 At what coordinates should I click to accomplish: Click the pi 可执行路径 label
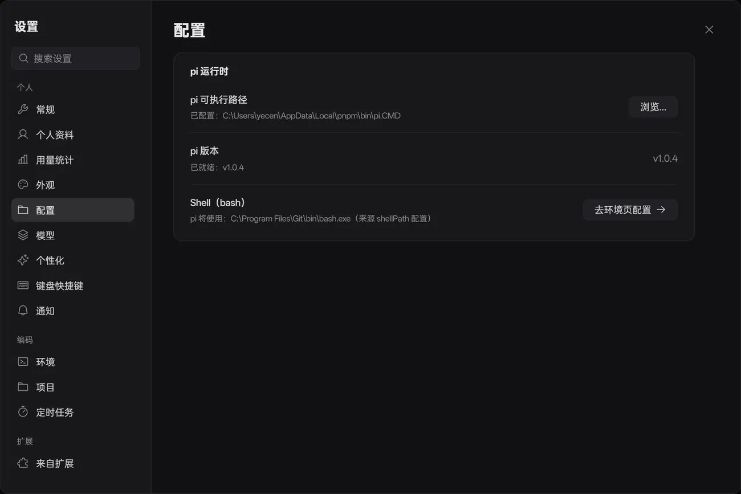[x=219, y=100]
